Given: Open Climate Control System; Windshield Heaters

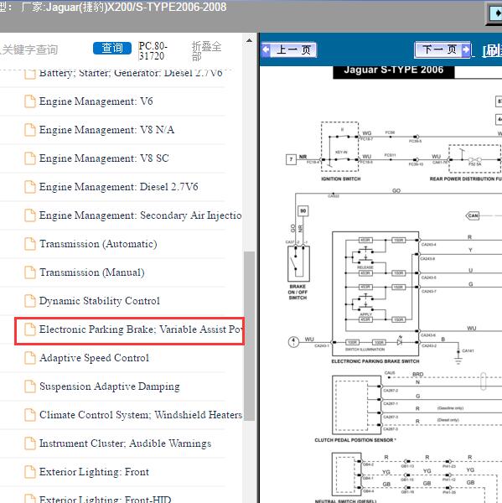Looking at the screenshot, I should pos(140,415).
